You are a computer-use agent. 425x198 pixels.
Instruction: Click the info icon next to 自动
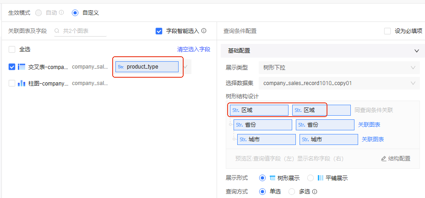click(61, 13)
